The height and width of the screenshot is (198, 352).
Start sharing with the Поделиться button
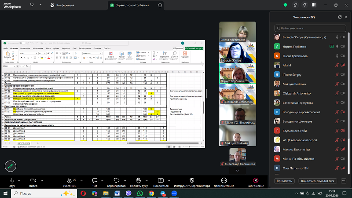(161, 182)
